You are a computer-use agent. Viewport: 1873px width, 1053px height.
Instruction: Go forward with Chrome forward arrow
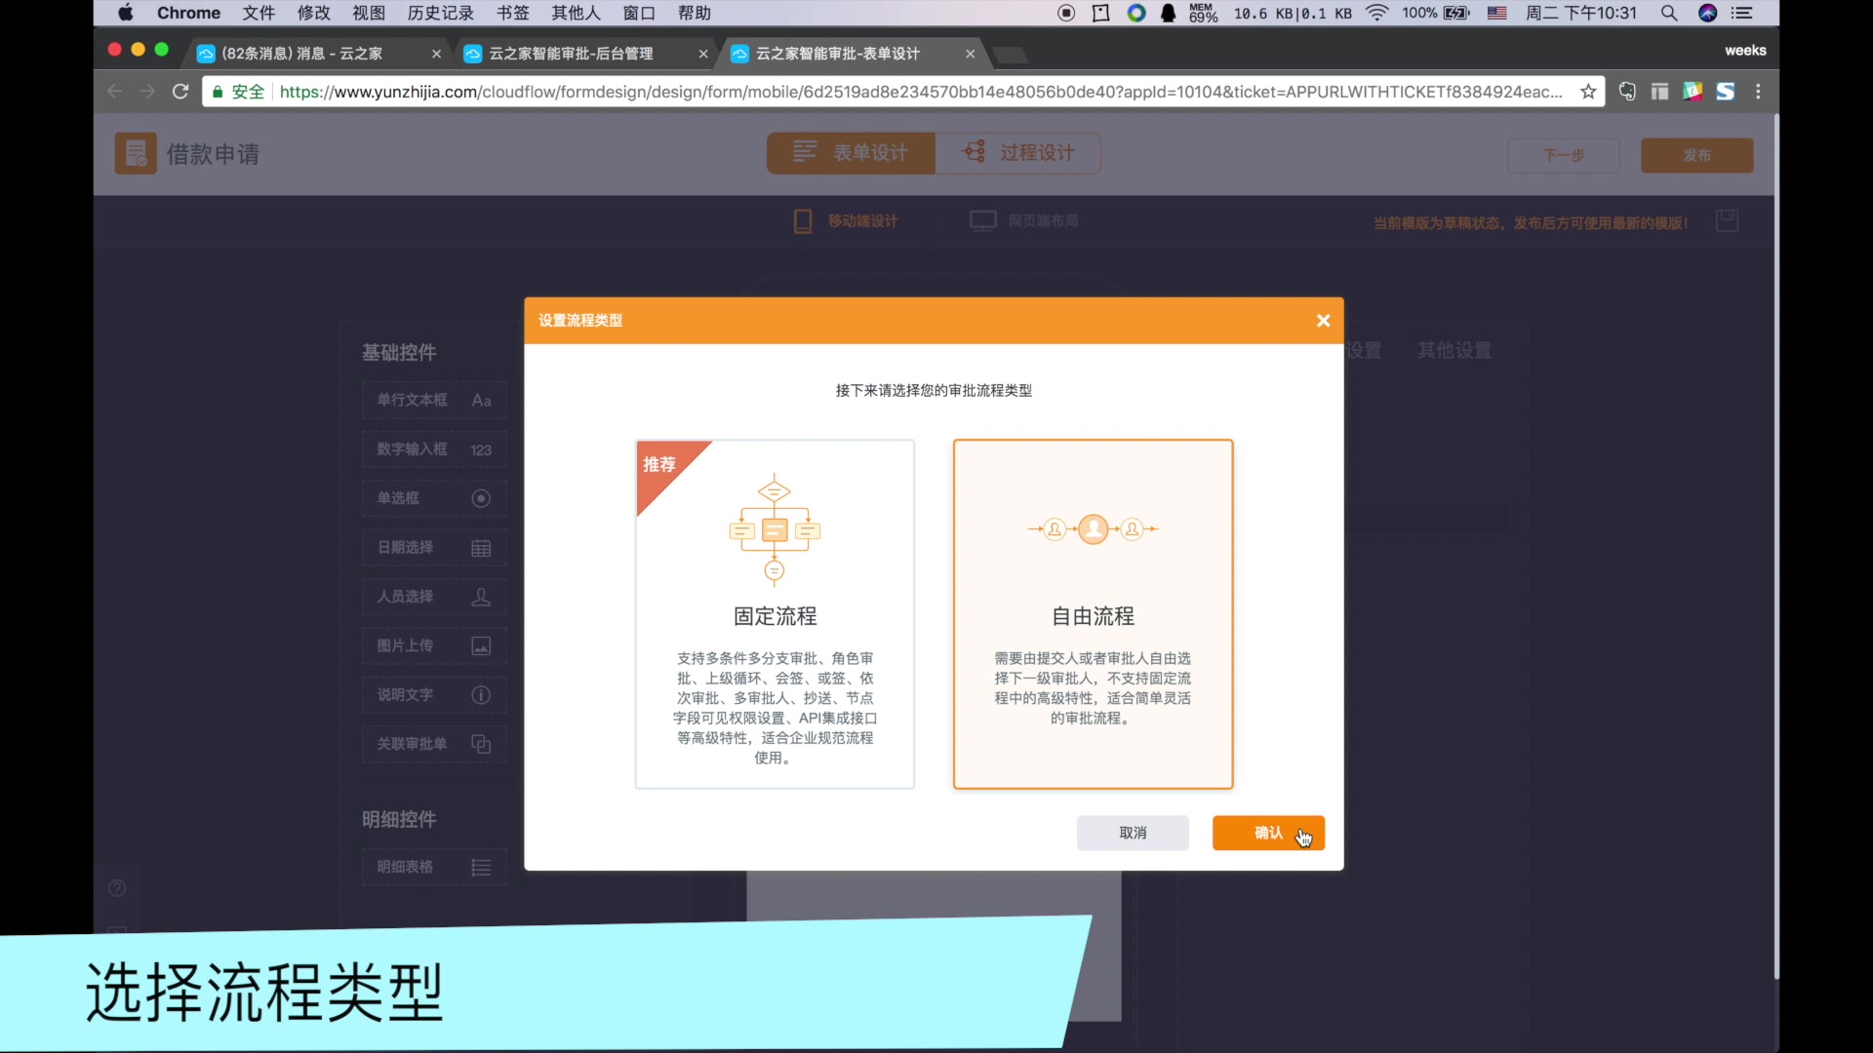pyautogui.click(x=147, y=92)
